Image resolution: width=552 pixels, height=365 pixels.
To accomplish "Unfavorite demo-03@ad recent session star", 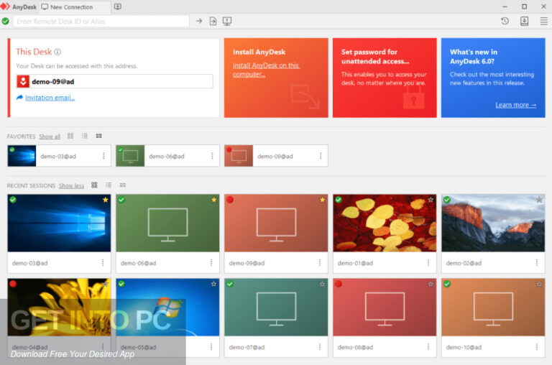I will [105, 200].
